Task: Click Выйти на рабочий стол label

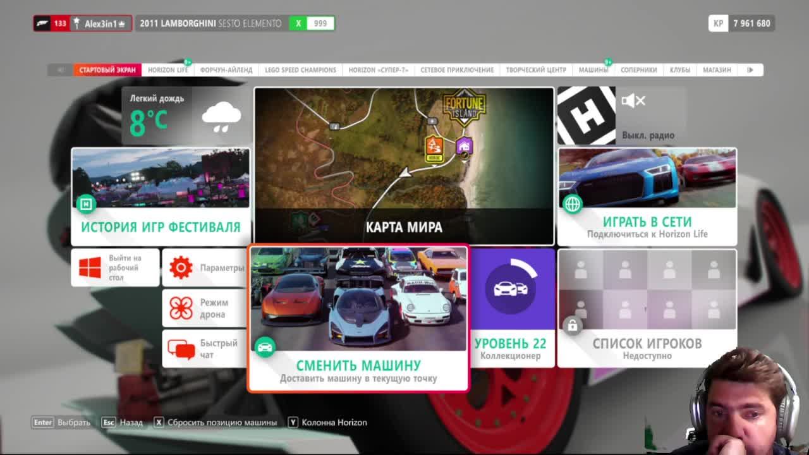Action: click(x=125, y=267)
